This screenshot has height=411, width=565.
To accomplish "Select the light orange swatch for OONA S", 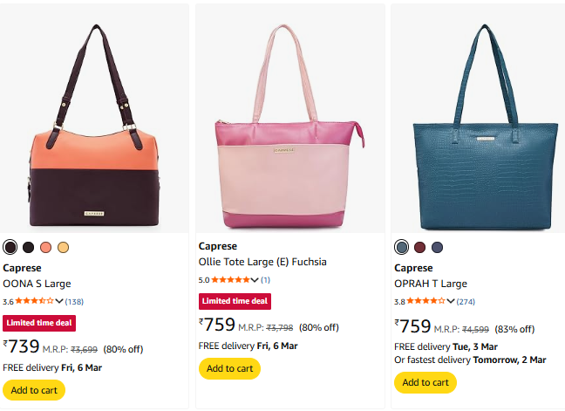I will tap(63, 247).
